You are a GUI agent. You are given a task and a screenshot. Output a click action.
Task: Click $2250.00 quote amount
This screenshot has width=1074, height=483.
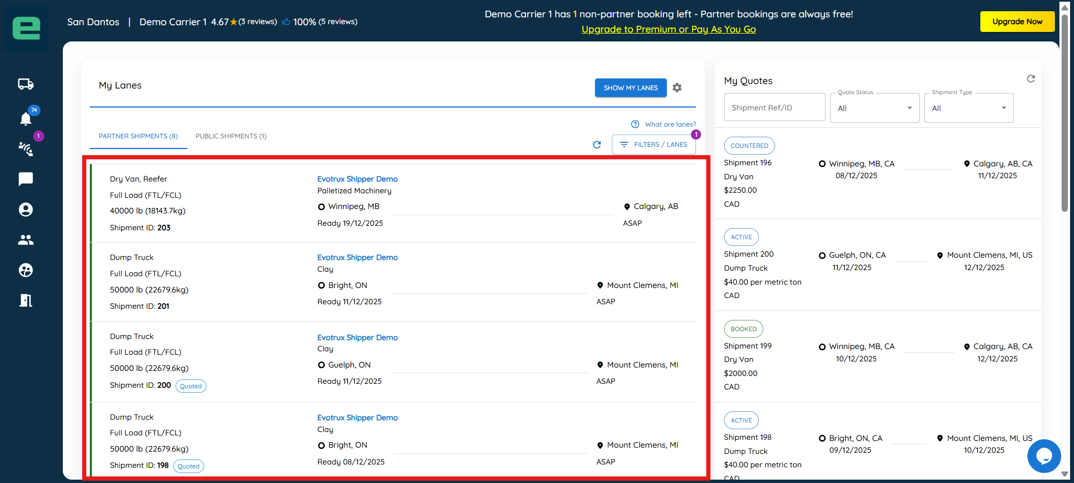(740, 190)
